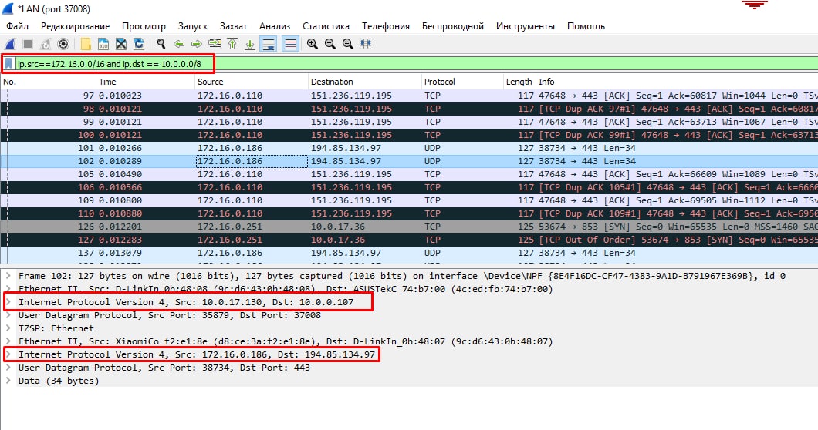This screenshot has width=818, height=430.
Task: Click destination 151.236.119.195 in packet 105
Action: tap(351, 174)
